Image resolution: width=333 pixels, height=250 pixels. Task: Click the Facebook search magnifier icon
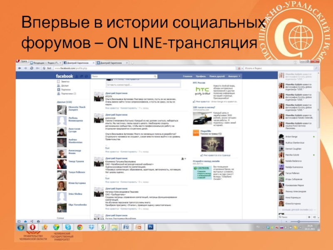click(155, 76)
